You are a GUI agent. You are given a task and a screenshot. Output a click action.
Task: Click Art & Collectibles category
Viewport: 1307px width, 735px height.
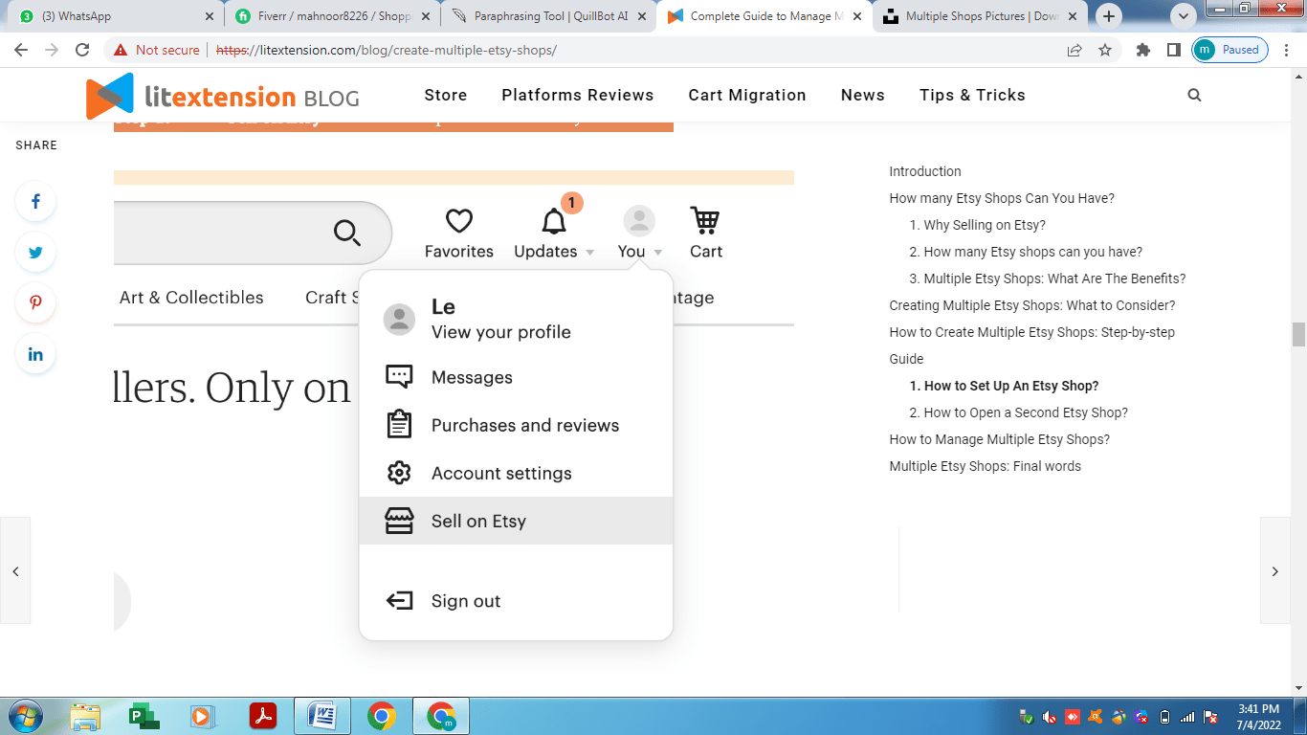point(191,298)
